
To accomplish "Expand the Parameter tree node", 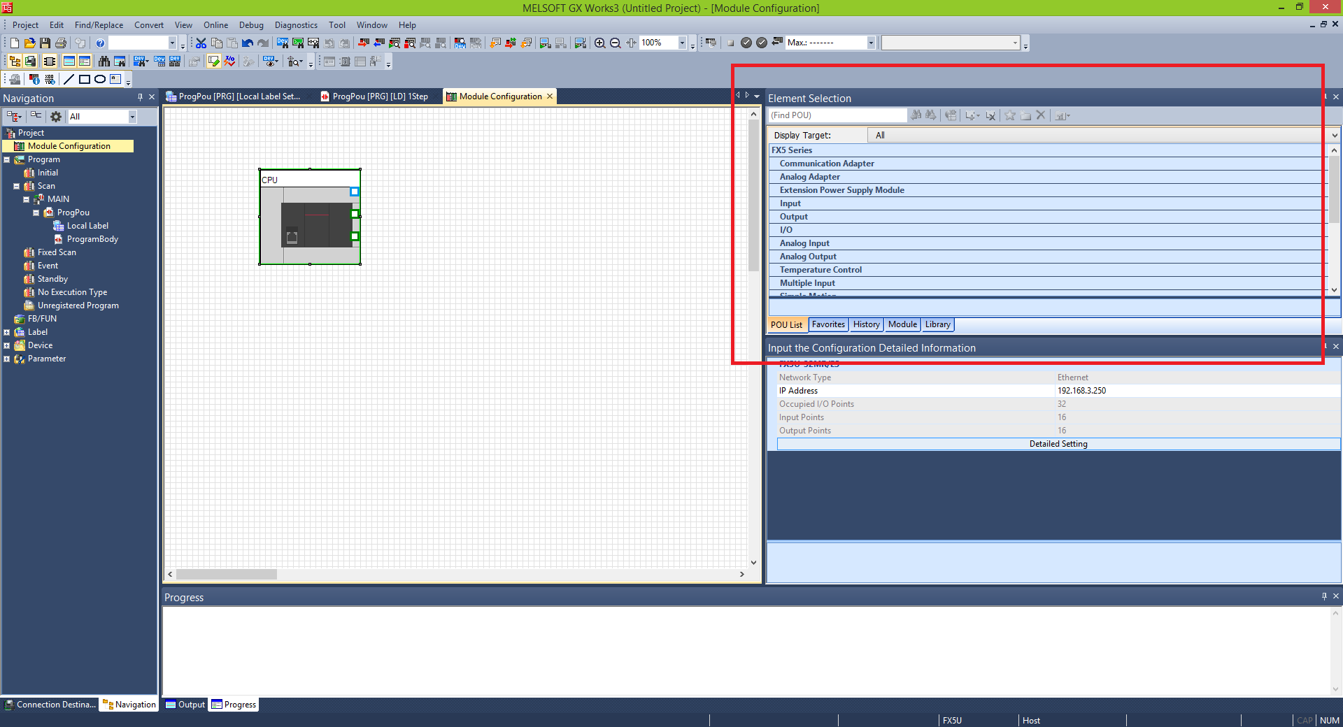I will (7, 359).
